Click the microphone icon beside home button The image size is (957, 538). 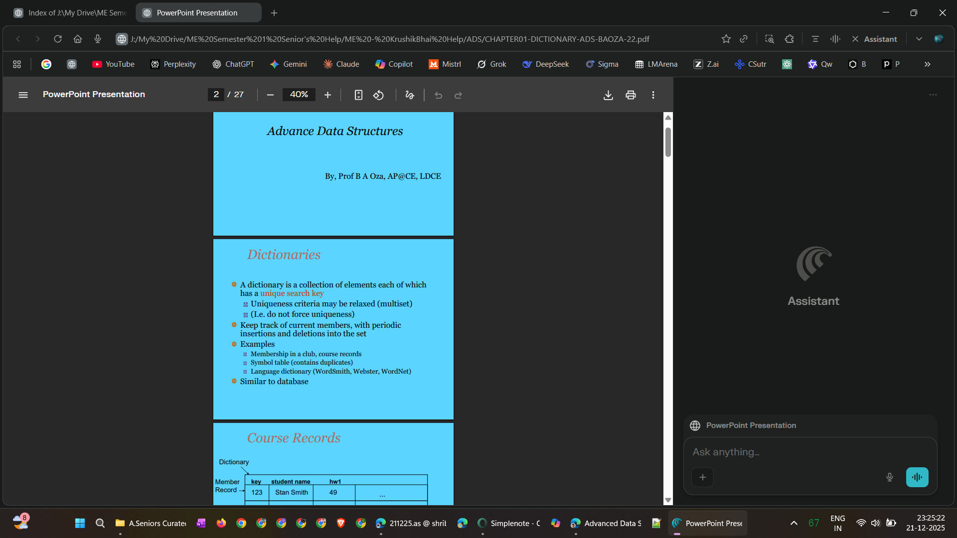pos(98,39)
